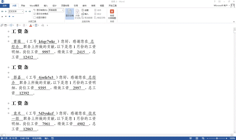Enable the 仅显示首行 checkbox
Image resolution: width=236 pixels, height=140 pixels.
(34, 17)
